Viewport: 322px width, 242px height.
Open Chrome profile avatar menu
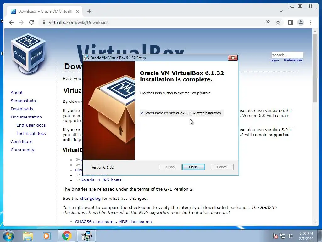point(300,22)
